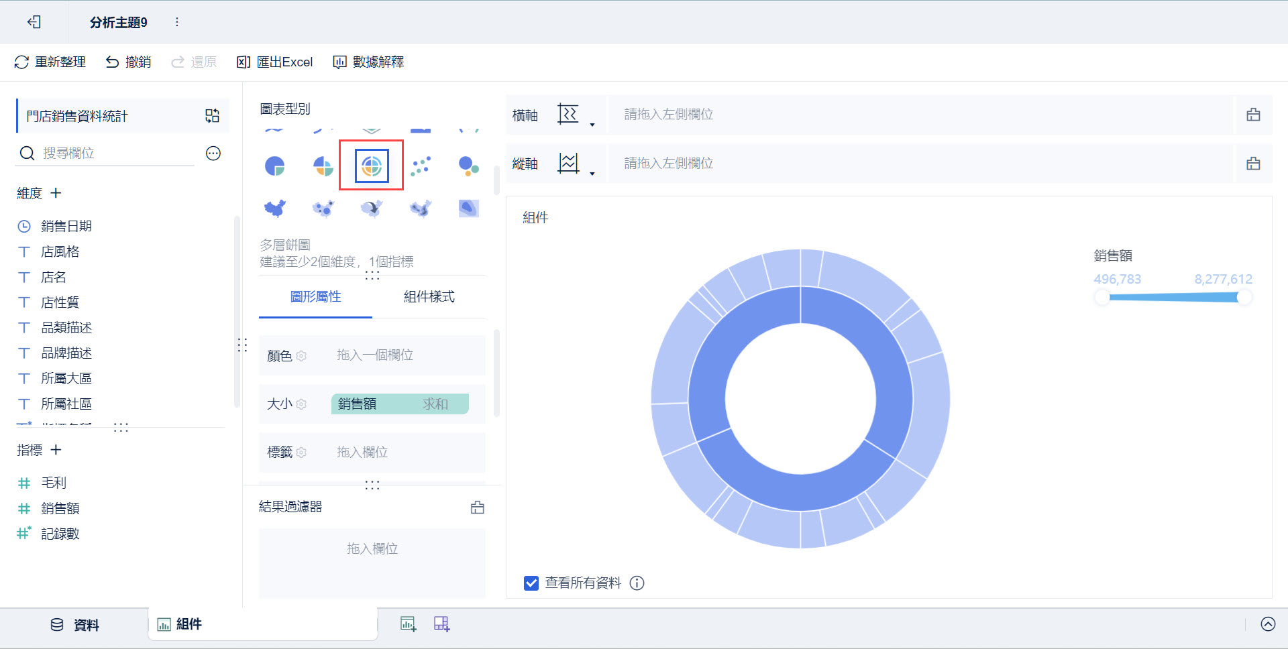Open the 縱軸 axis type dropdown
Image resolution: width=1288 pixels, height=649 pixels.
tap(576, 164)
